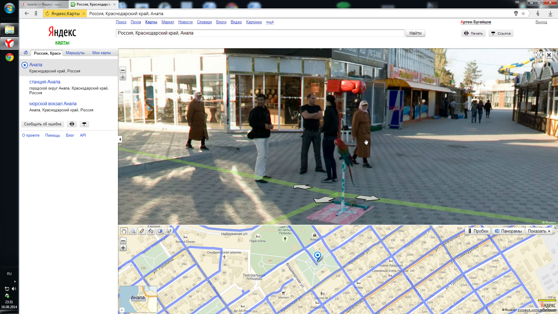Toggle the Пробки traffic layer
The width and height of the screenshot is (558, 314).
tap(478, 231)
